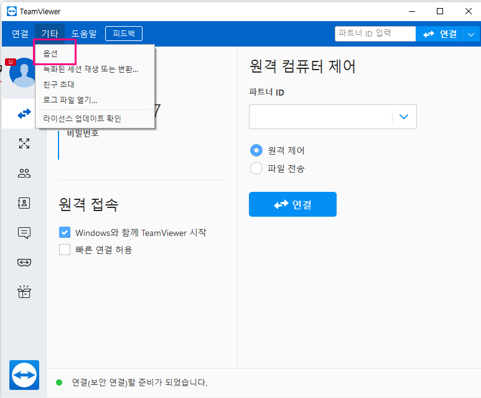
Task: Open the Meeting sidebar icon with expanding arrows
Action: click(x=24, y=143)
